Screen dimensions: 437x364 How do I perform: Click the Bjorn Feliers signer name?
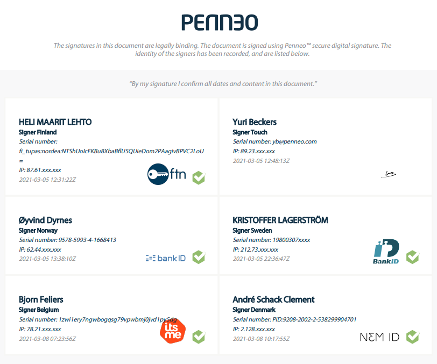coord(41,299)
